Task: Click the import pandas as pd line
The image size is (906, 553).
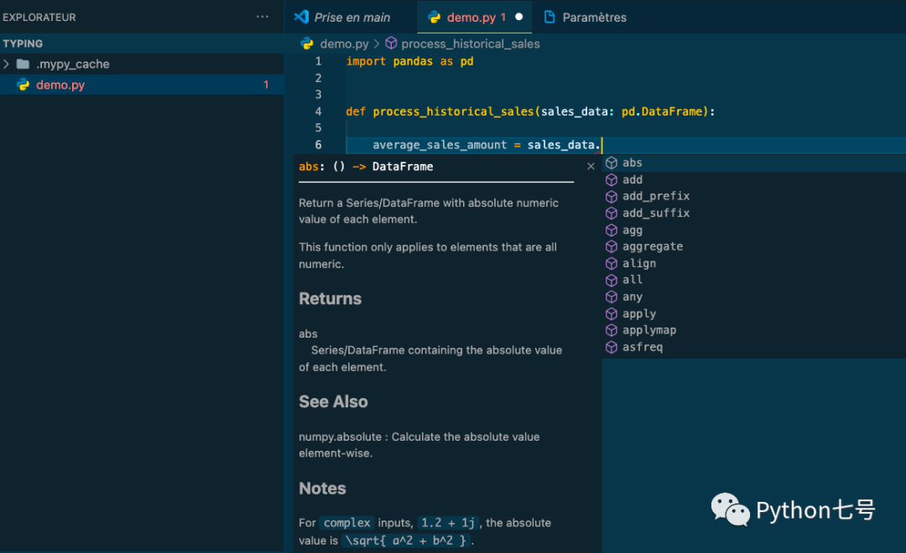Action: [x=409, y=61]
